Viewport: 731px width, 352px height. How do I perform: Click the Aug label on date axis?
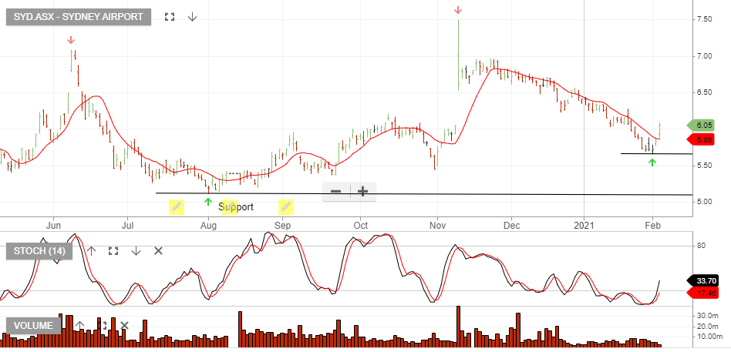[208, 226]
